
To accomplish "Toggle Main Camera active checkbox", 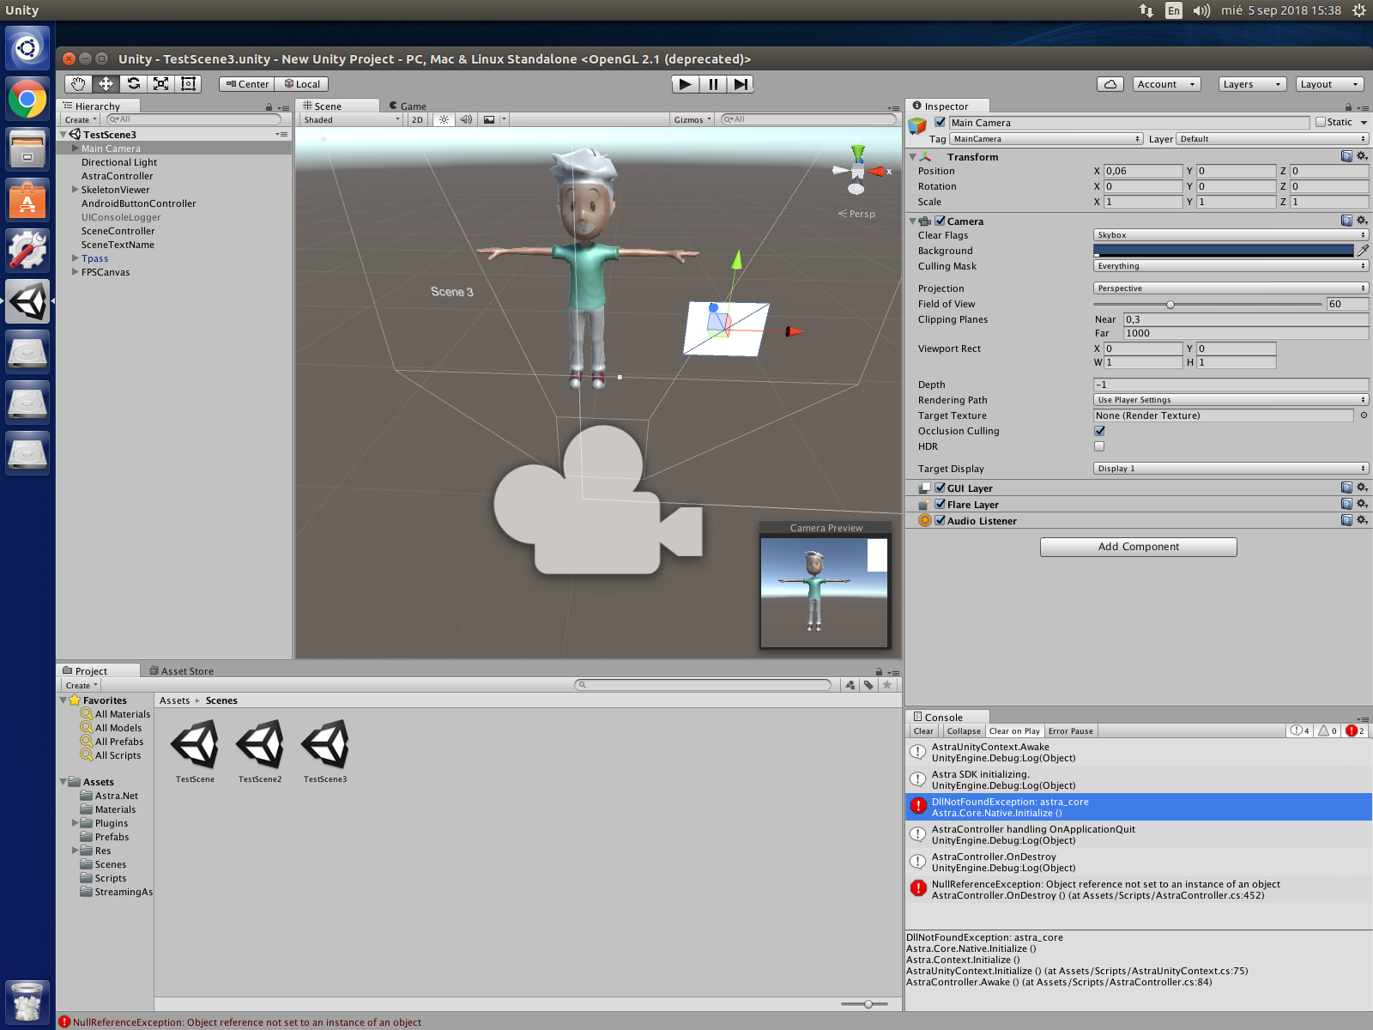I will tap(940, 122).
